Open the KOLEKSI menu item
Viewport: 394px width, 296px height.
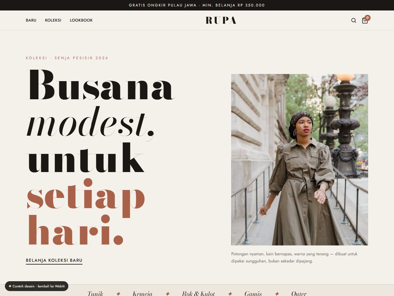(53, 20)
